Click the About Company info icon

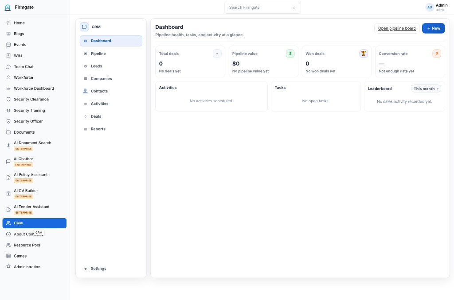tap(8, 234)
